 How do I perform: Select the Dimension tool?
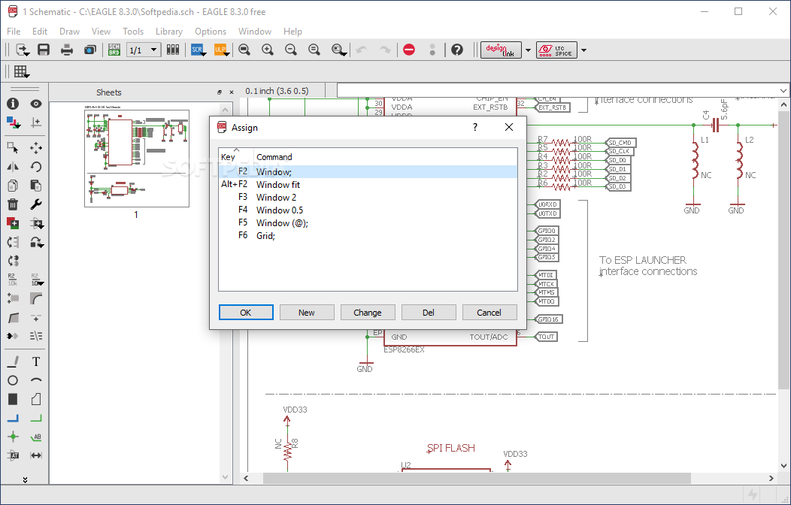(36, 455)
